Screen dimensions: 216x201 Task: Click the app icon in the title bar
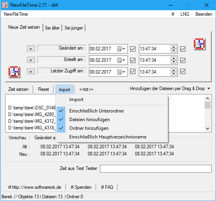point(5,5)
